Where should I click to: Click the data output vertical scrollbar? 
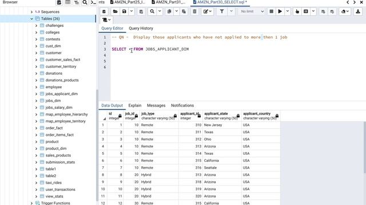[365, 147]
